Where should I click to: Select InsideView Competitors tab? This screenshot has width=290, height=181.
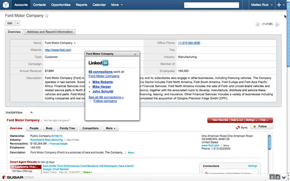click(90, 128)
